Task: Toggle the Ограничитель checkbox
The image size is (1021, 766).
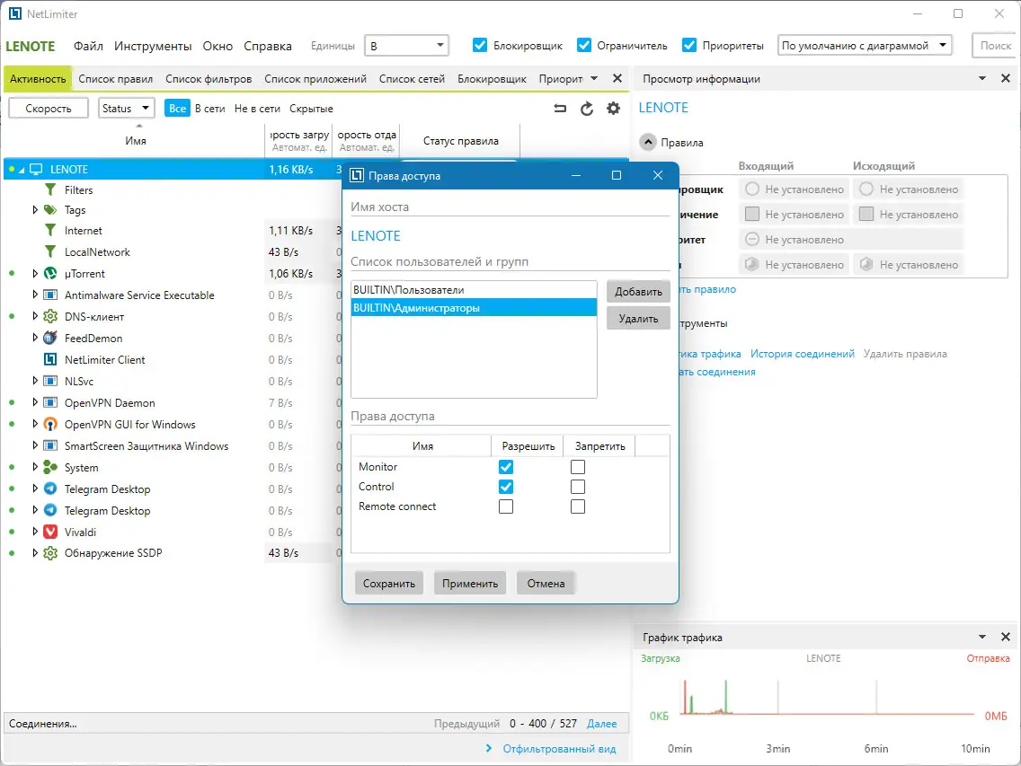Action: point(584,45)
